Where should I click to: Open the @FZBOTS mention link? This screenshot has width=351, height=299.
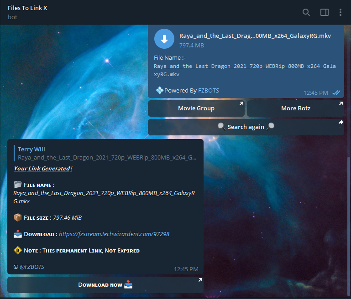click(x=32, y=267)
